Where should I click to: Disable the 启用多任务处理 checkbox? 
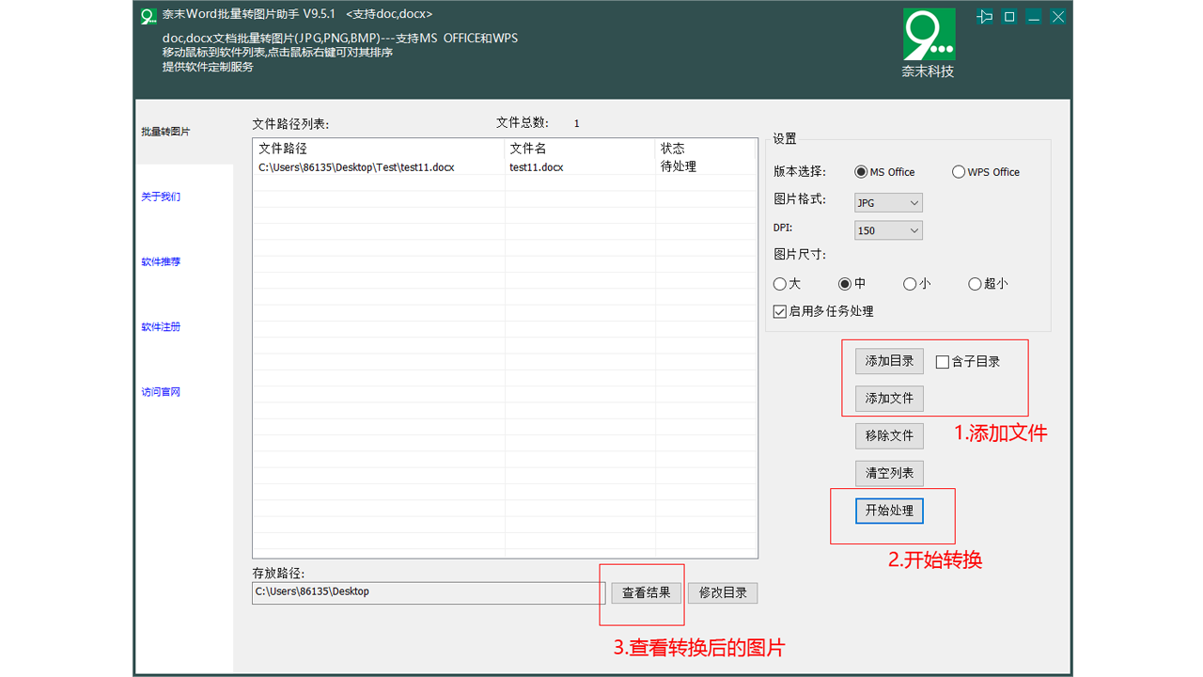(x=779, y=311)
